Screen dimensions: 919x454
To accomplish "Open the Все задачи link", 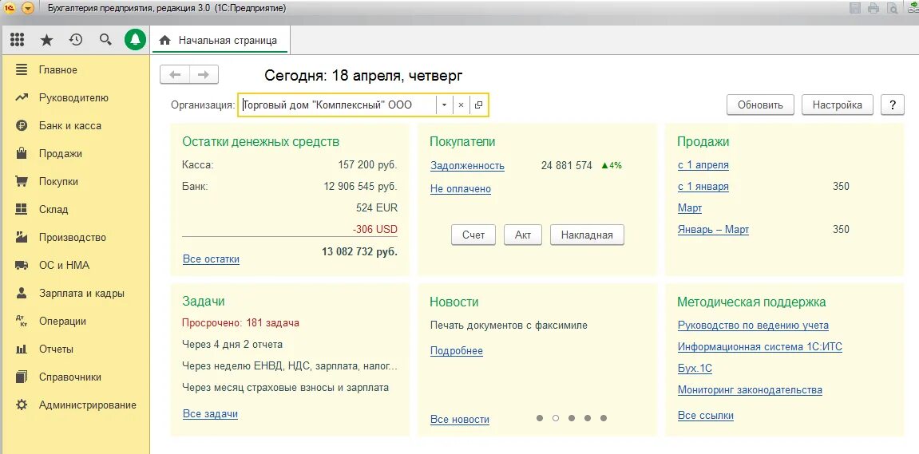I will [x=211, y=413].
